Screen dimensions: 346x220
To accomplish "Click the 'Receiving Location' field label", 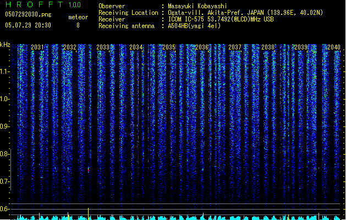I will pos(128,13).
